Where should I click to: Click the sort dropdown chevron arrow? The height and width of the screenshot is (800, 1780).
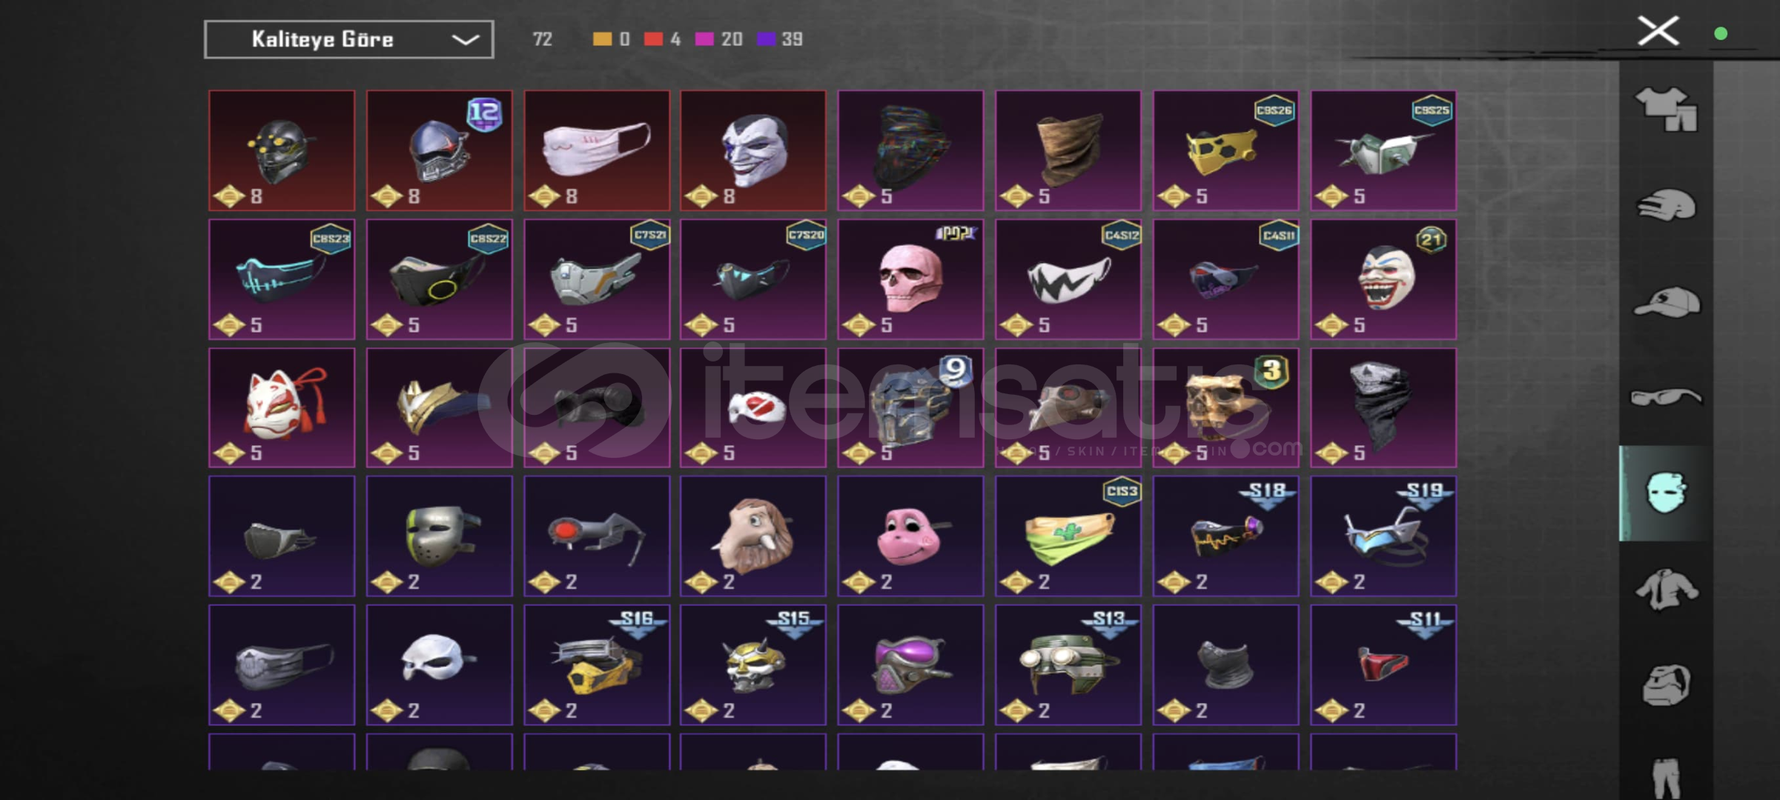(x=465, y=39)
